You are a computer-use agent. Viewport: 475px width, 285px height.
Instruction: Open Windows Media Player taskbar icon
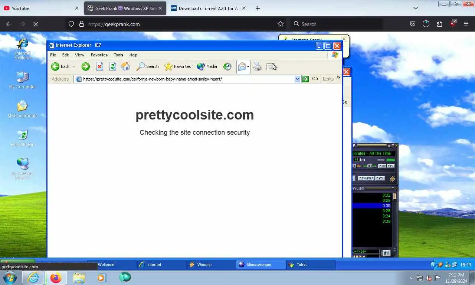(101, 278)
